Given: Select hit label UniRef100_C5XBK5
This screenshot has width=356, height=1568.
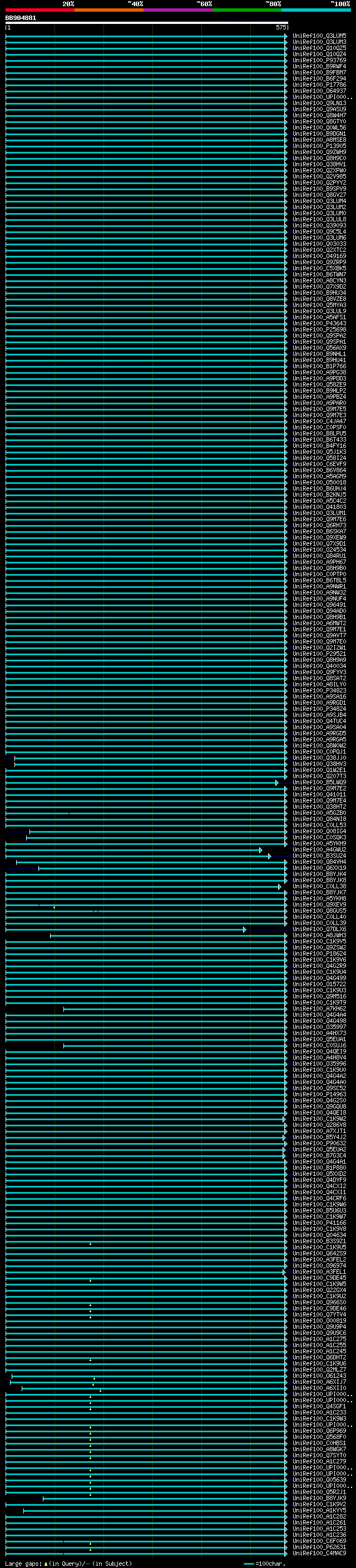Looking at the screenshot, I should tap(319, 269).
